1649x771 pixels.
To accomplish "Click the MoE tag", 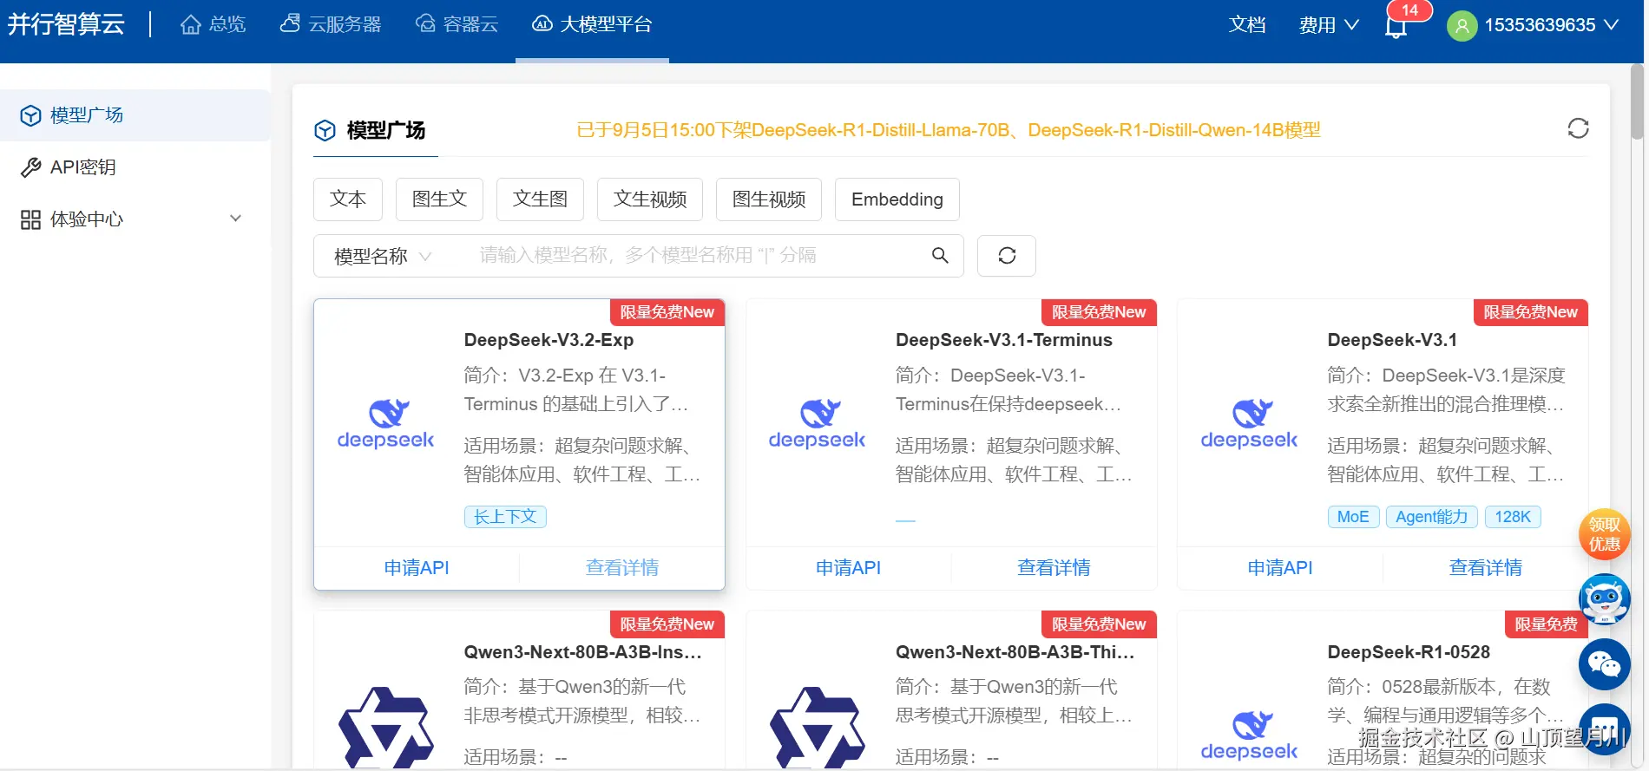I will point(1353,517).
